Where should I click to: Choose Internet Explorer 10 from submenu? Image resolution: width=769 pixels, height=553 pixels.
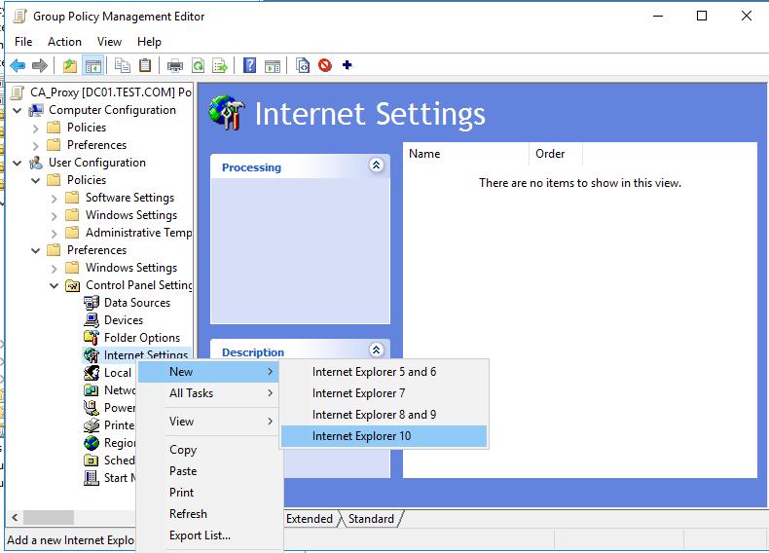[384, 436]
